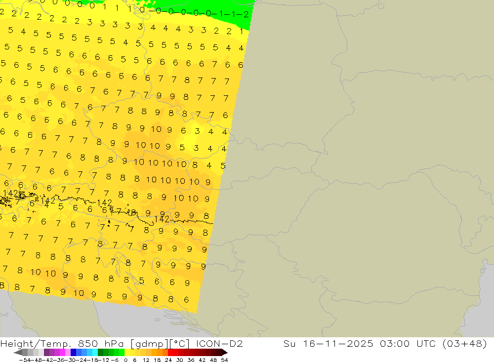Pick the light pink swatch in the legend
The image size is (494, 362).
click(68, 353)
